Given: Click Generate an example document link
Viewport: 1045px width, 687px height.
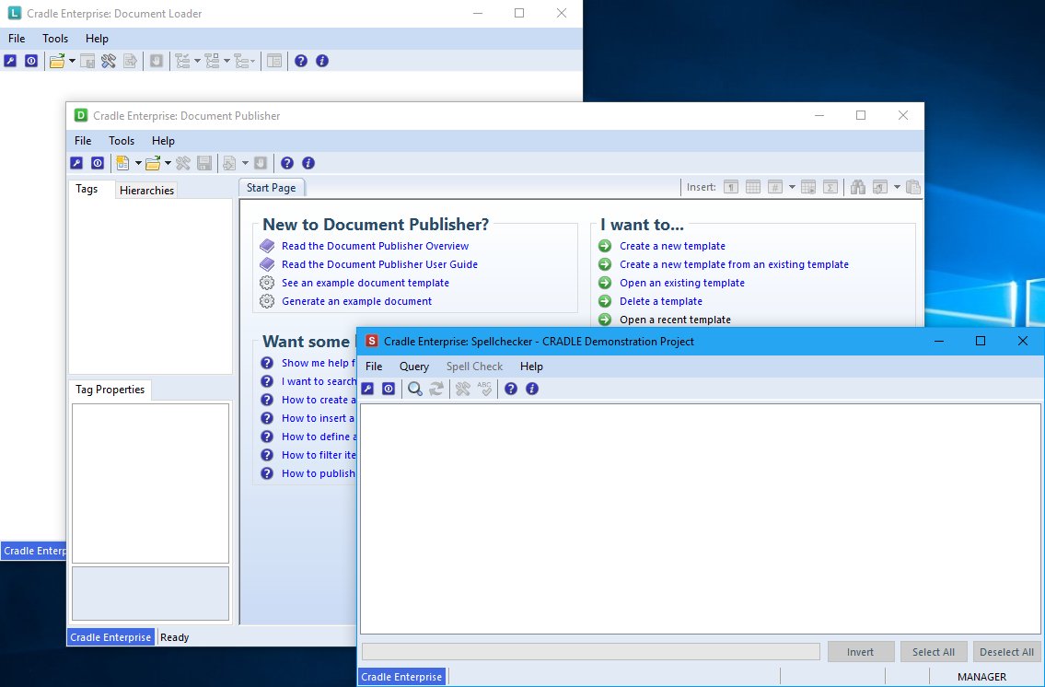Looking at the screenshot, I should pyautogui.click(x=356, y=301).
